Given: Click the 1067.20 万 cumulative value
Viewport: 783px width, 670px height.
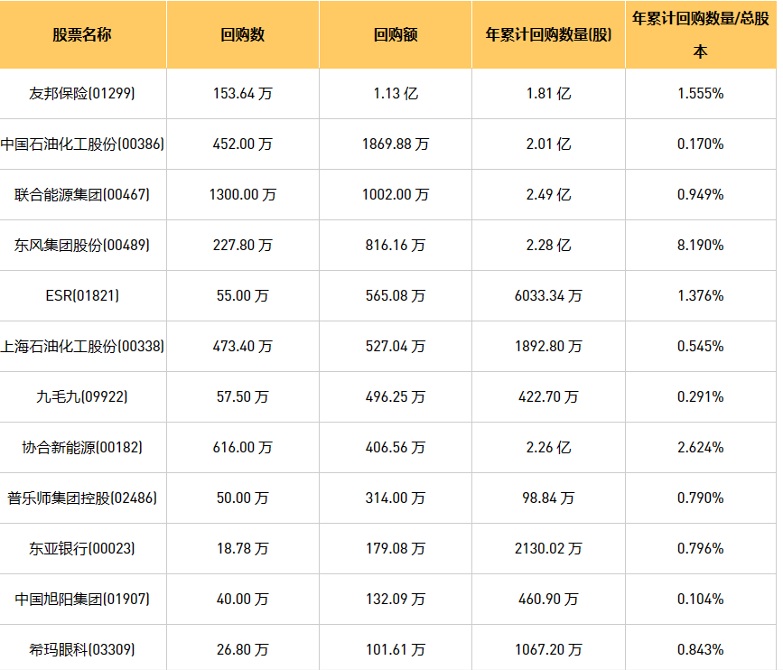Looking at the screenshot, I should click(548, 649).
